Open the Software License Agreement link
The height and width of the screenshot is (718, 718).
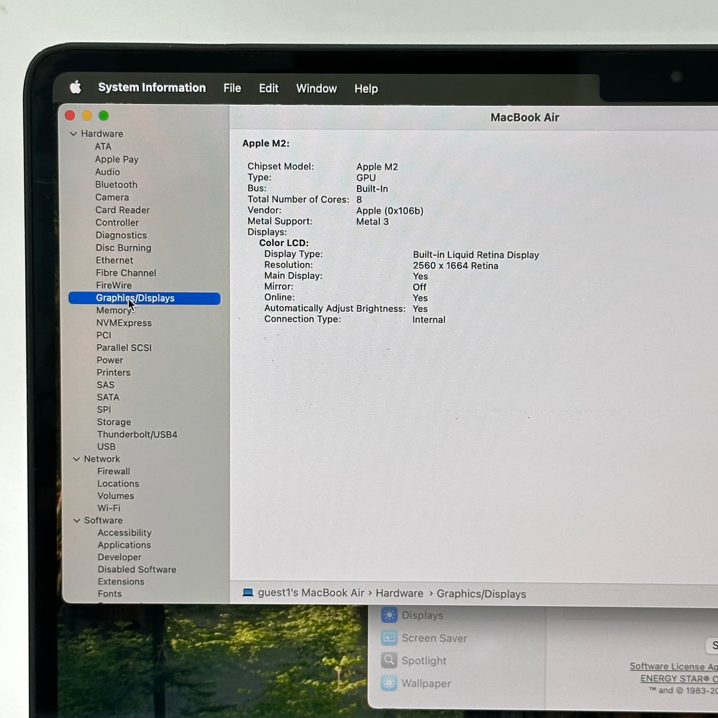point(673,666)
